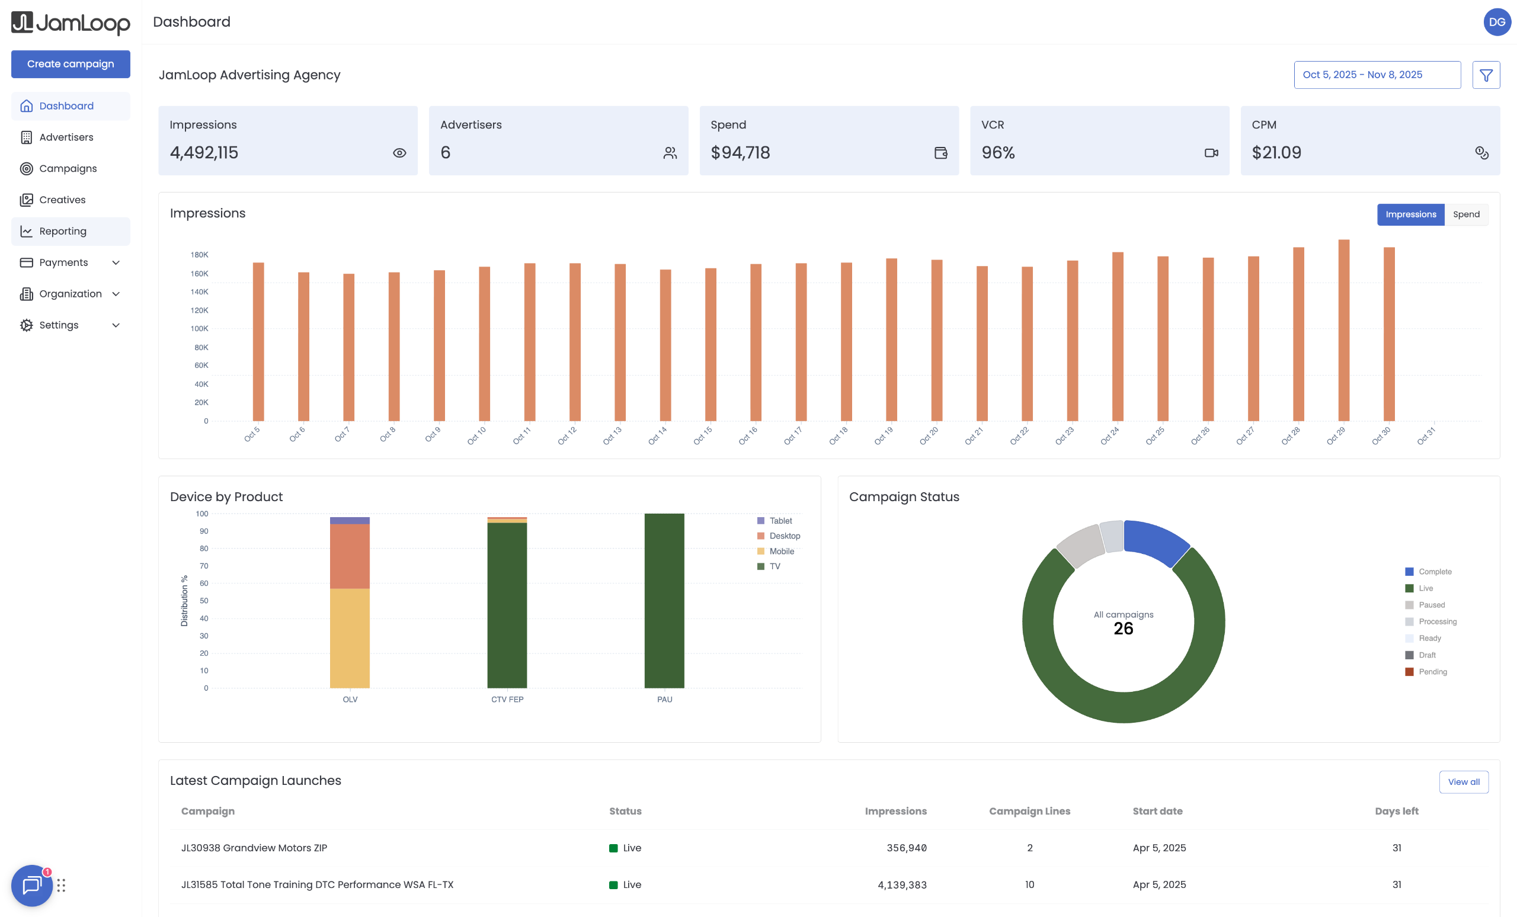Expand the Payments menu
The image size is (1517, 917).
(70, 263)
